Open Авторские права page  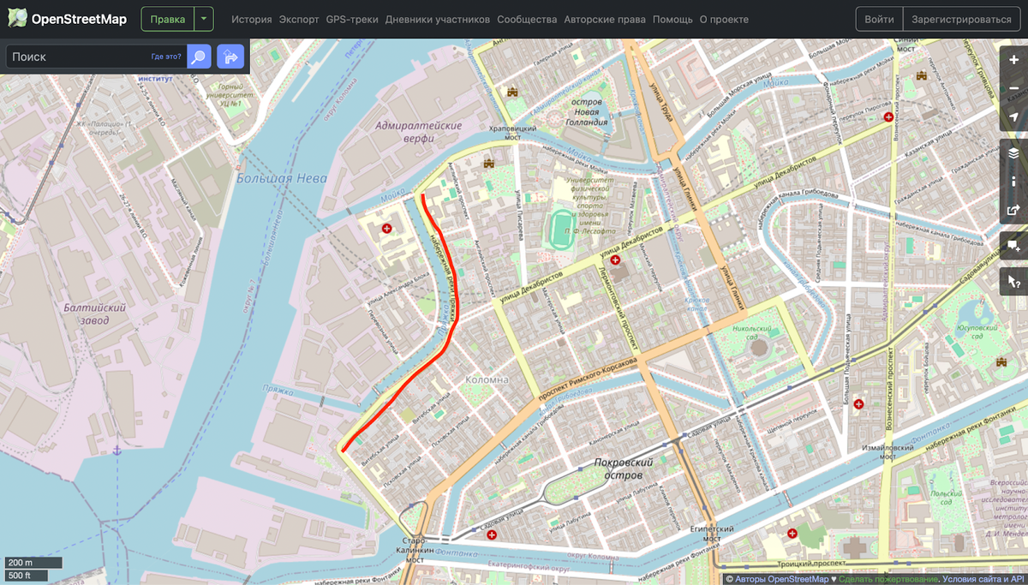605,19
